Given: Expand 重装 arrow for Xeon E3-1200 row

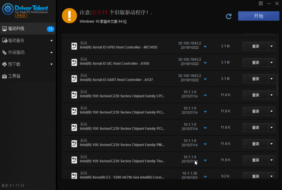Looking at the screenshot, I should point(271,176).
